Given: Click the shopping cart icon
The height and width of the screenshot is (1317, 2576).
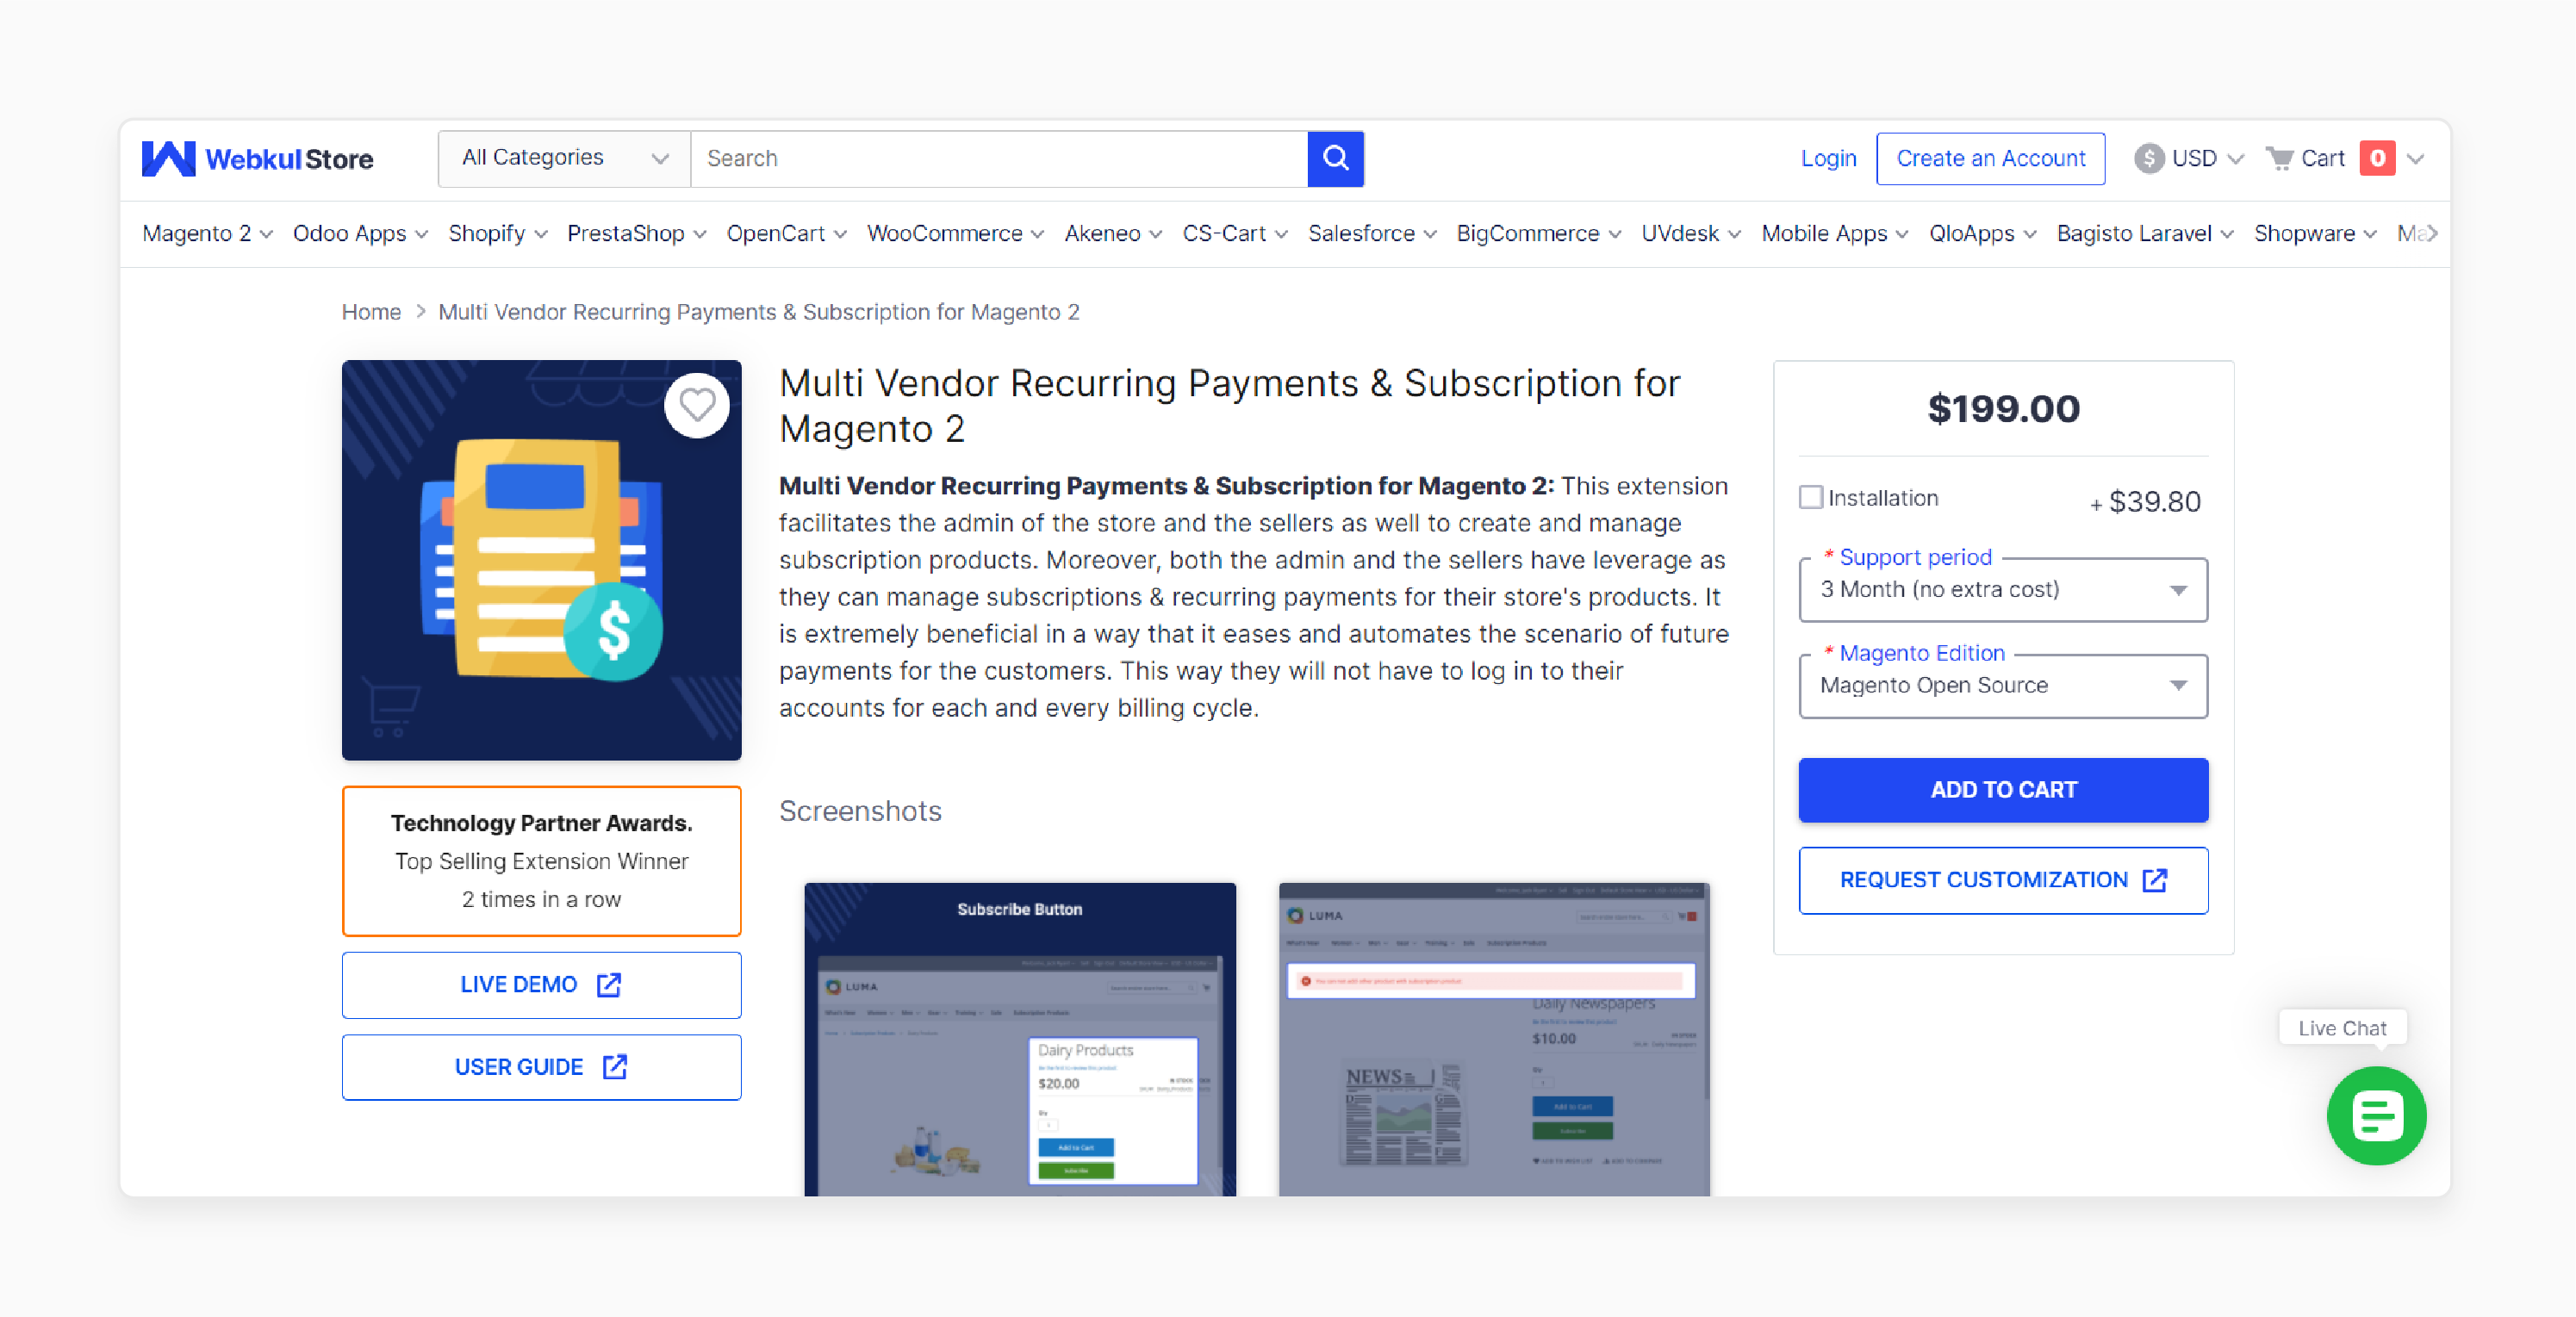Looking at the screenshot, I should coord(2279,158).
